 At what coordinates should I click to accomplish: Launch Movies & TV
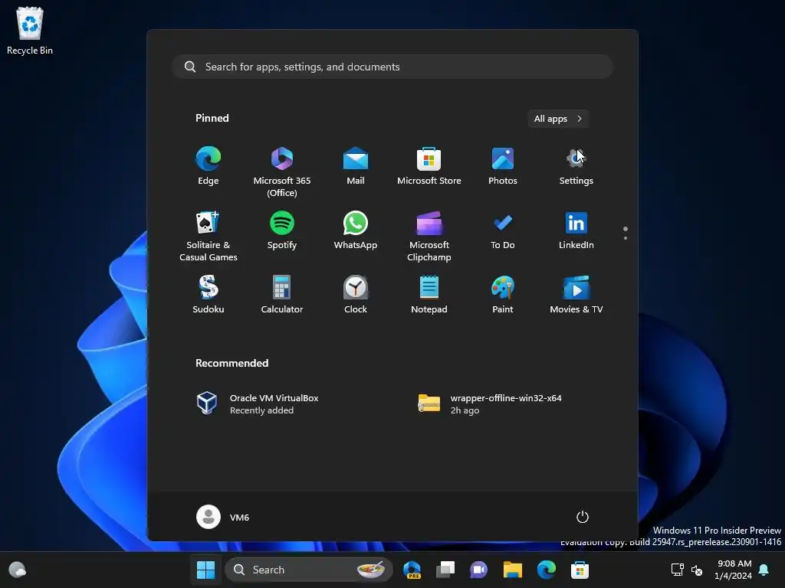point(576,295)
